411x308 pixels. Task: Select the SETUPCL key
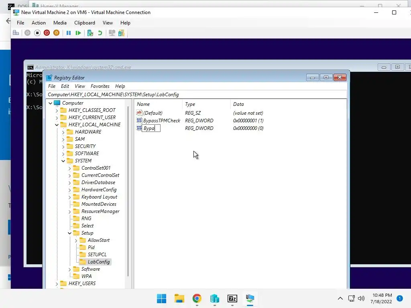click(97, 255)
